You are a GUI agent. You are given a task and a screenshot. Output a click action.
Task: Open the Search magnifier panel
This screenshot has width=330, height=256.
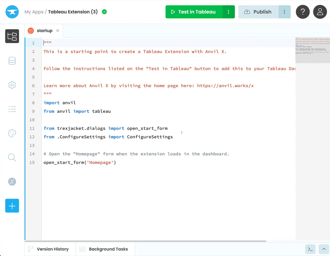[12, 158]
